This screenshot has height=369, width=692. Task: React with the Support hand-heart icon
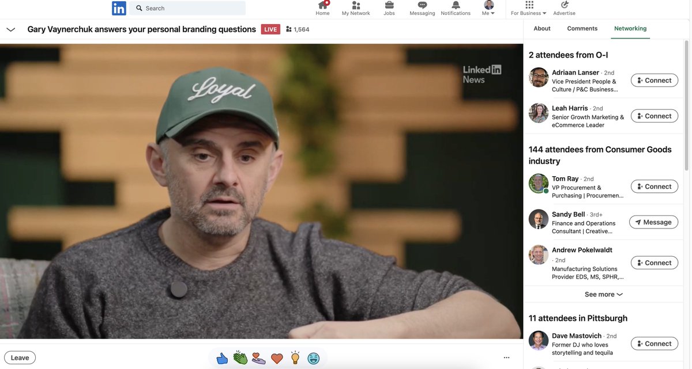[259, 358]
